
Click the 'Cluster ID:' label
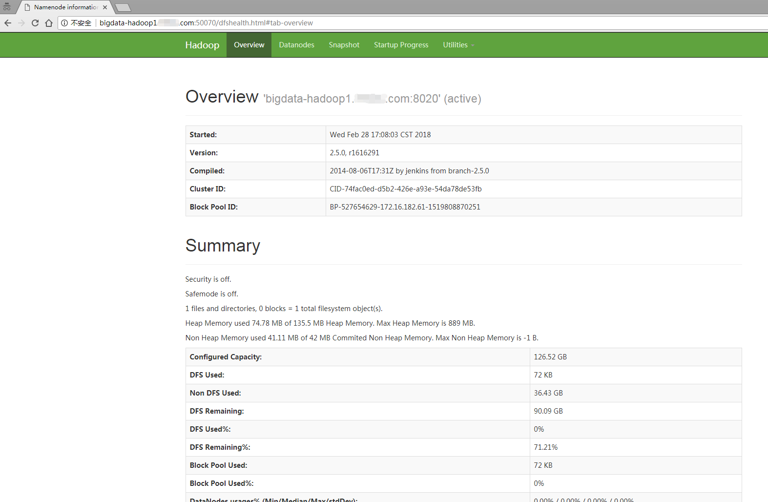tap(208, 189)
